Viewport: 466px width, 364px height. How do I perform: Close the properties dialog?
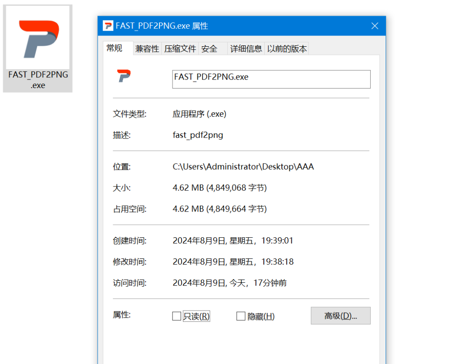pyautogui.click(x=374, y=26)
